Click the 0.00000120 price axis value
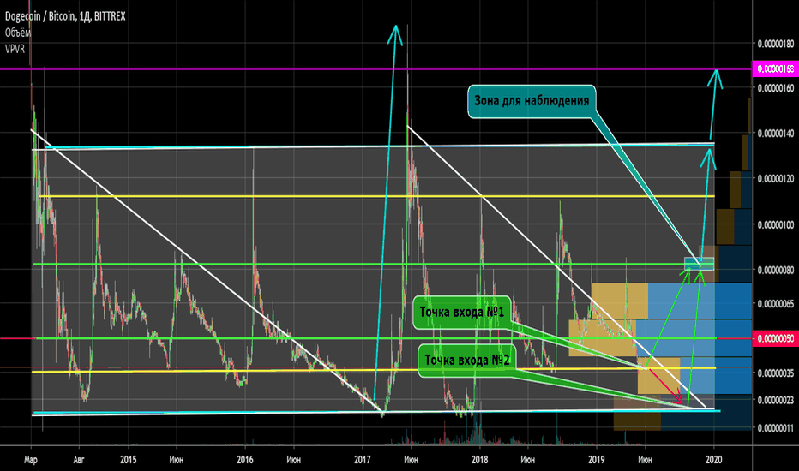The width and height of the screenshot is (799, 471). coord(776,179)
